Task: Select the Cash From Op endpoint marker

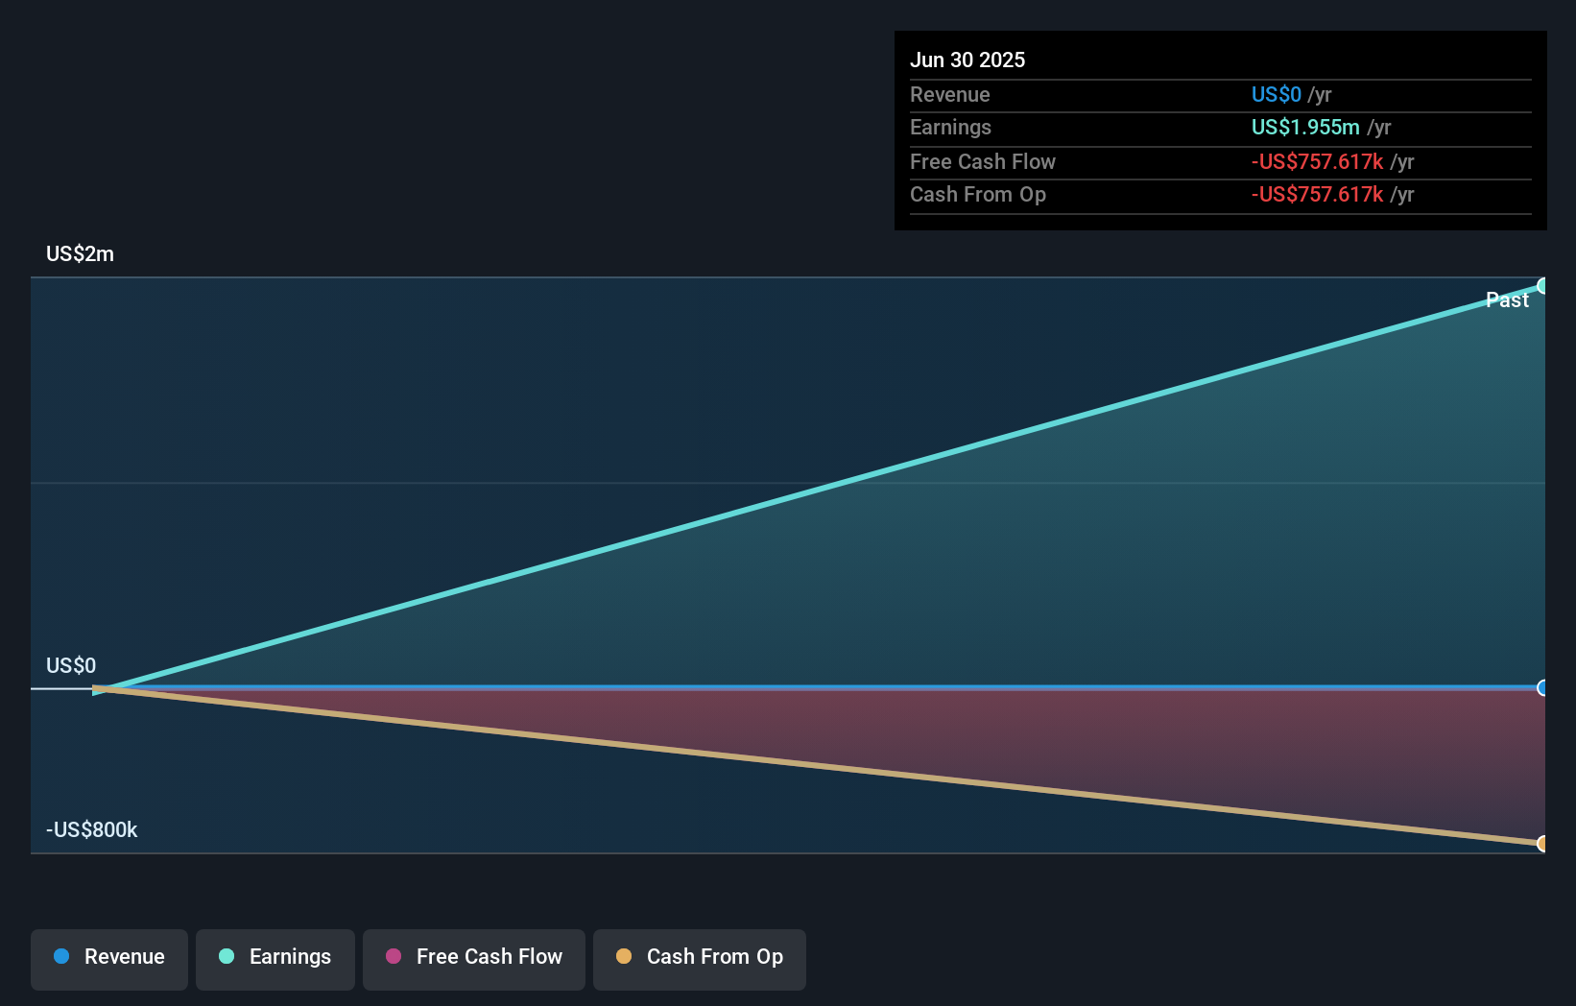Action: tap(1542, 844)
